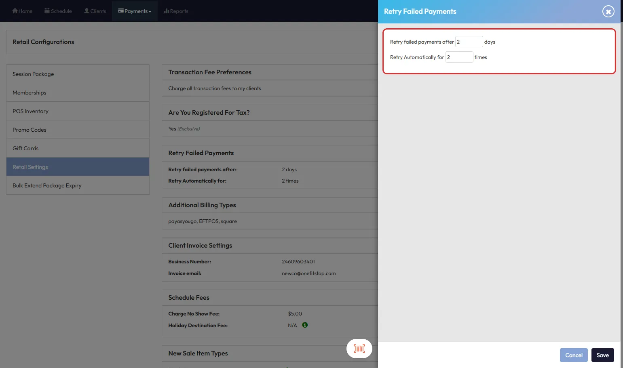This screenshot has height=368, width=623.
Task: Open the Schedule nav item
Action: pos(58,11)
